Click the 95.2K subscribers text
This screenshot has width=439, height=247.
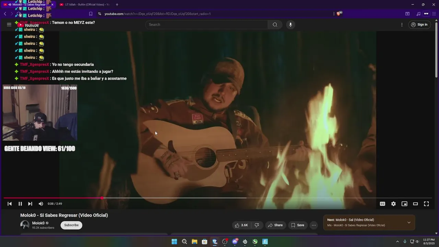[x=43, y=228]
